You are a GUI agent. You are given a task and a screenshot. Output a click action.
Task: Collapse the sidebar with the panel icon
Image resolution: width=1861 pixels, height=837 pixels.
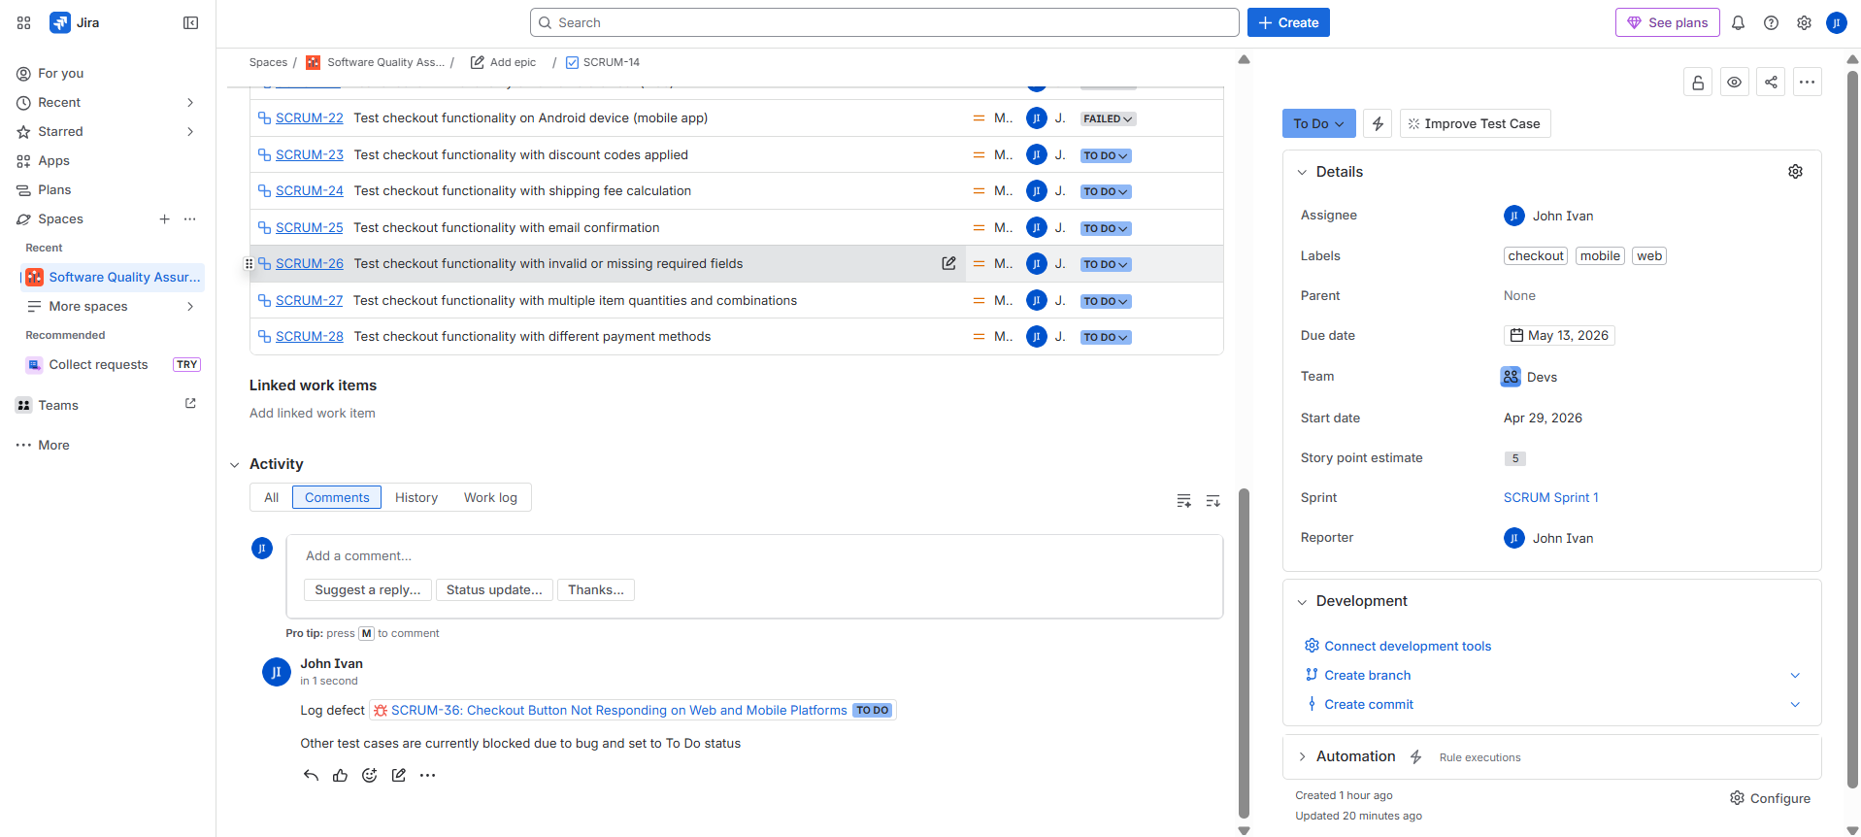click(x=190, y=22)
